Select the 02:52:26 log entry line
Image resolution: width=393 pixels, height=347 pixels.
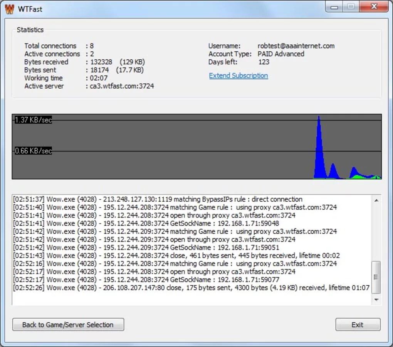pos(191,288)
